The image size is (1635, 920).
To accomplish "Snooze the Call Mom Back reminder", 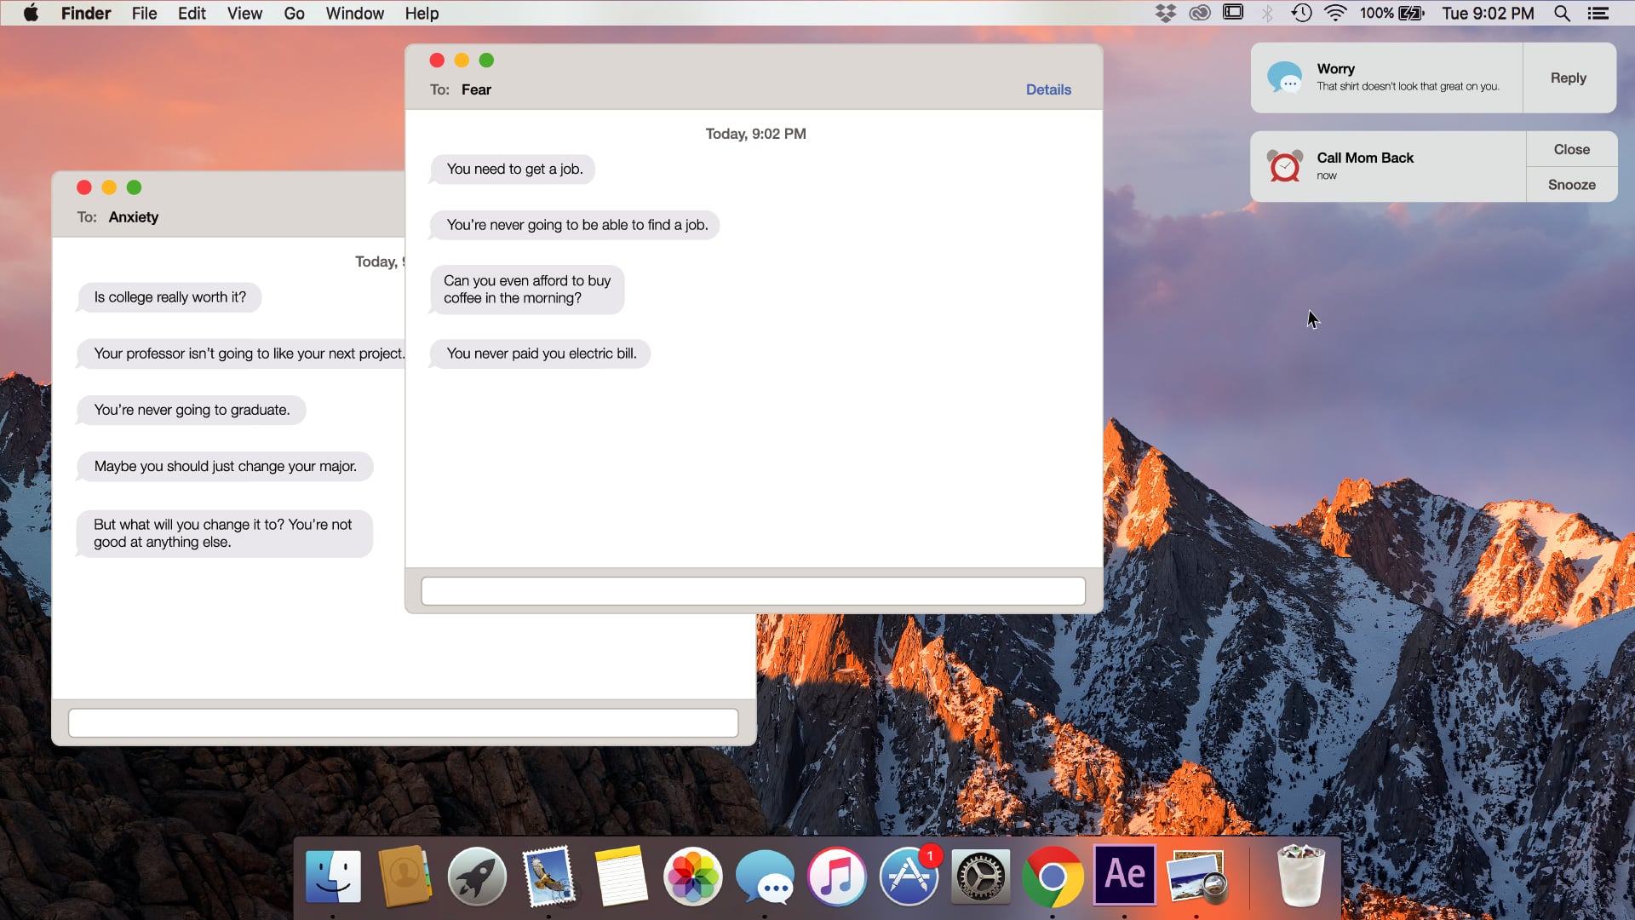I will click(1571, 185).
